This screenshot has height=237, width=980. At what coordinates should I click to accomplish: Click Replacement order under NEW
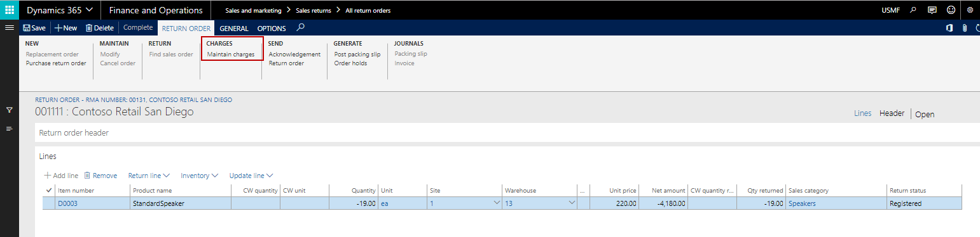tap(52, 54)
